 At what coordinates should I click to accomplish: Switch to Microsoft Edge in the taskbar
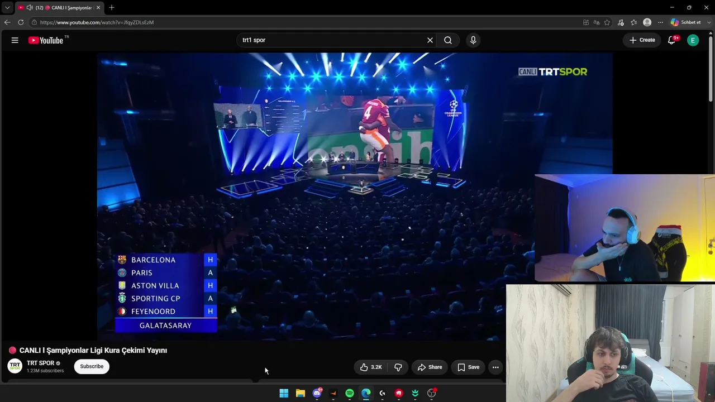click(x=366, y=393)
